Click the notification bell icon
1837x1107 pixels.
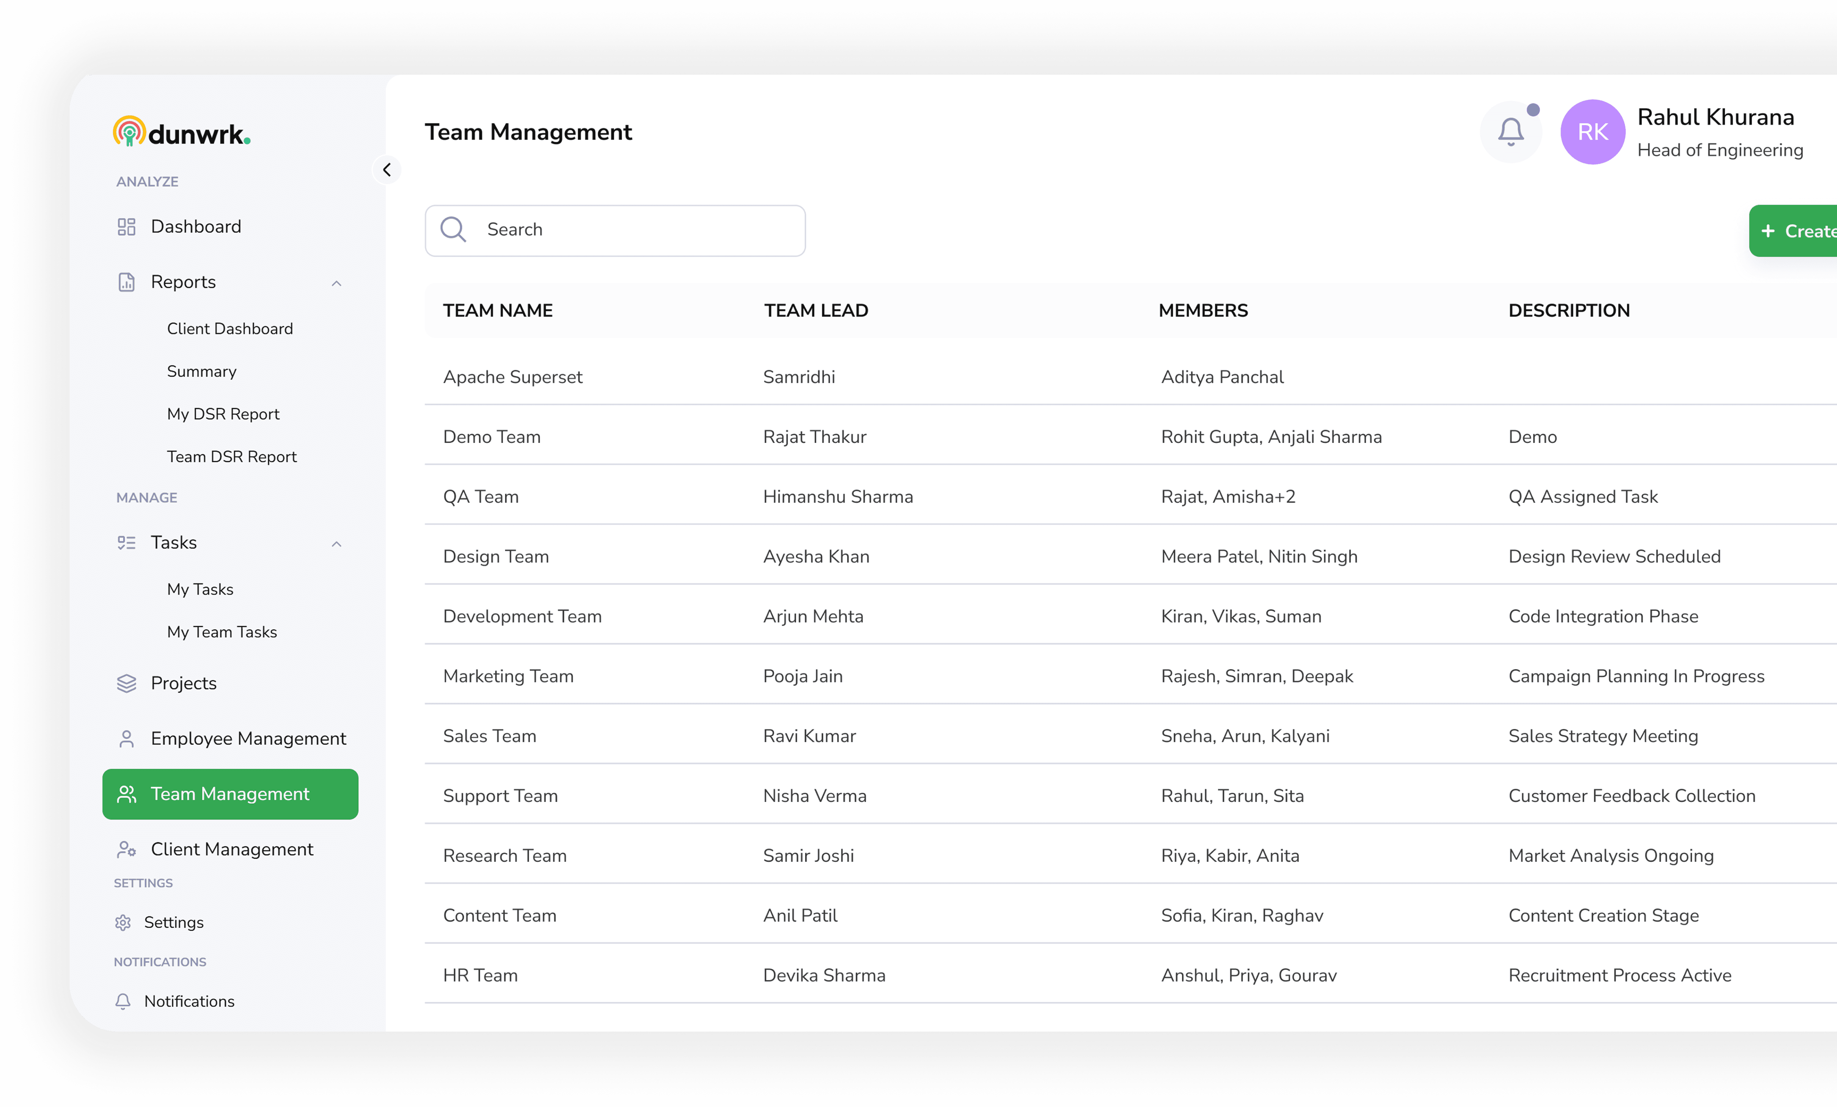point(1510,132)
